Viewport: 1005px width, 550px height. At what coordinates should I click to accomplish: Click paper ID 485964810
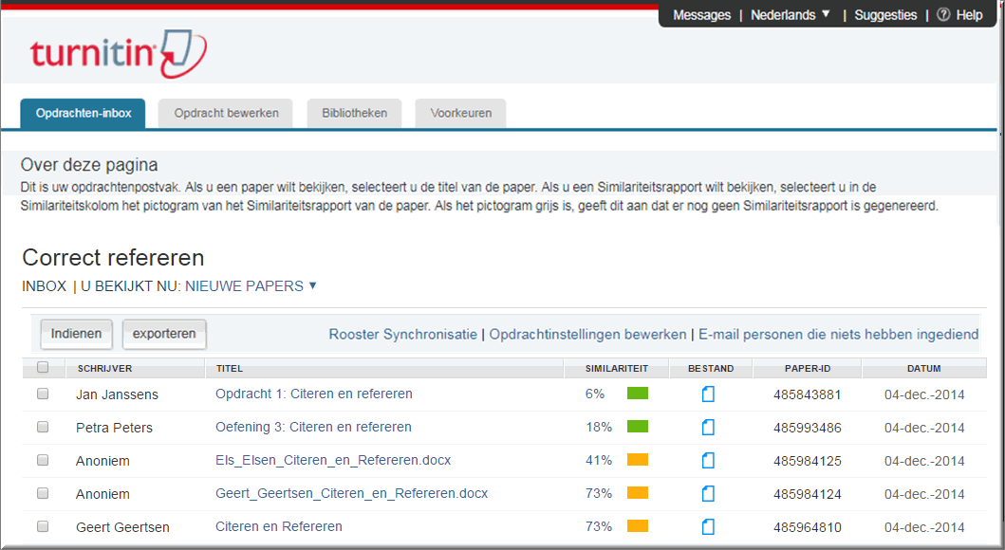tap(807, 527)
